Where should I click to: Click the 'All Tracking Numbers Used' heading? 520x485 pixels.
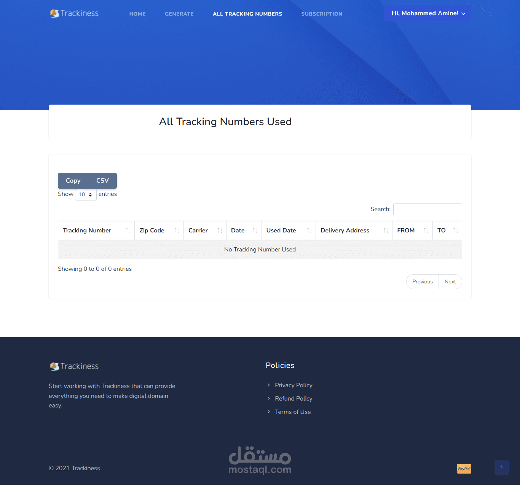[225, 122]
